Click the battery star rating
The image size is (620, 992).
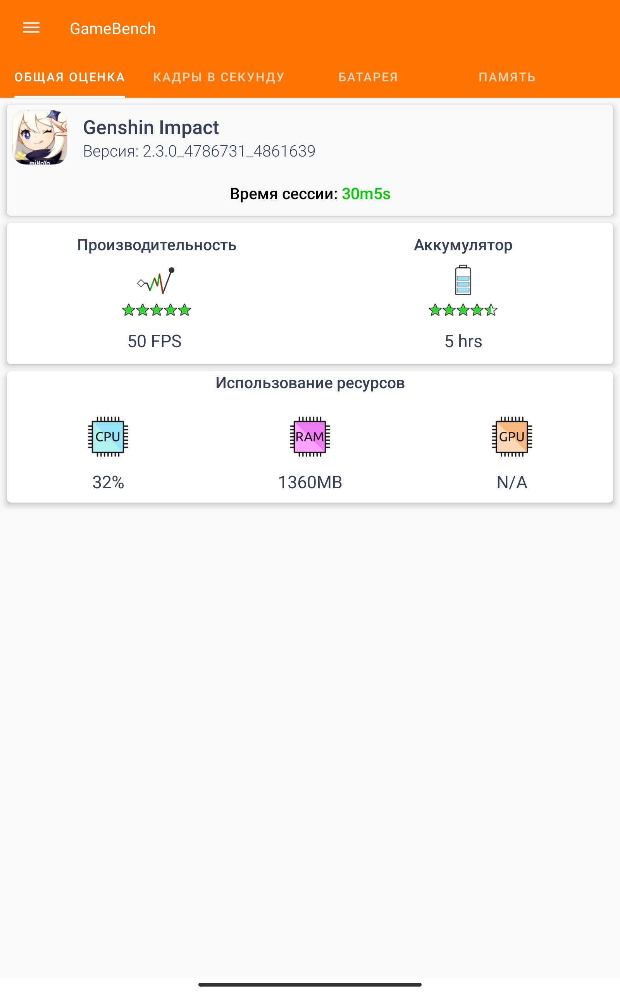point(463,310)
